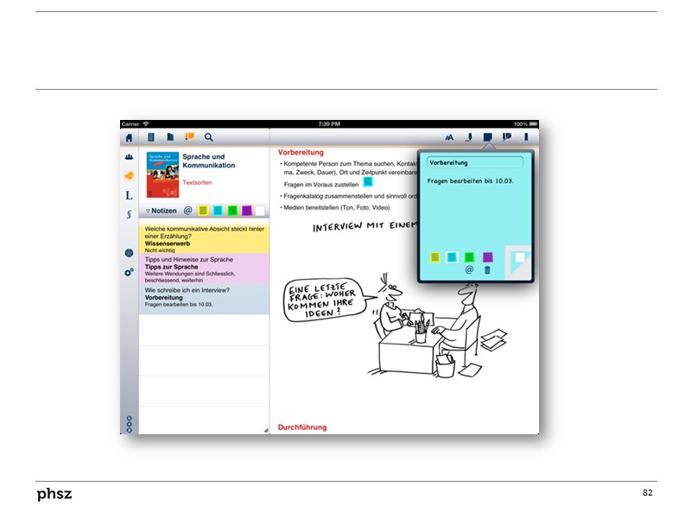Click the Vorbereitung title field in the popup
Viewport: 691px width, 518px height.
click(x=475, y=162)
